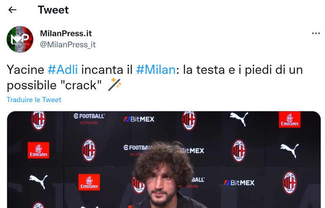Image resolution: width=325 pixels, height=208 pixels.
Task: Open the press conference video thumbnail
Action: tap(164, 160)
